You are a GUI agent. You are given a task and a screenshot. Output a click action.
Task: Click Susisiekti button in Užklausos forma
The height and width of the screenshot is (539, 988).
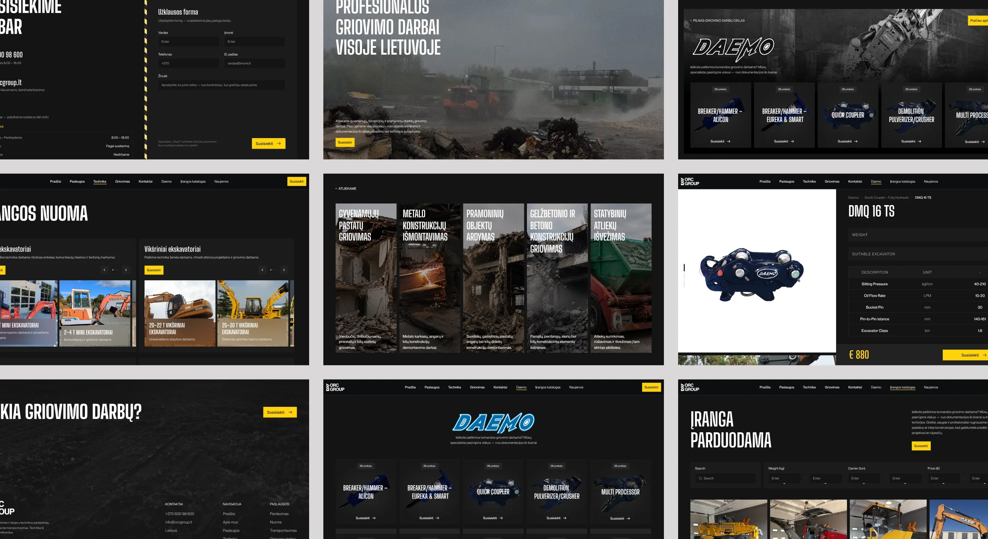268,143
